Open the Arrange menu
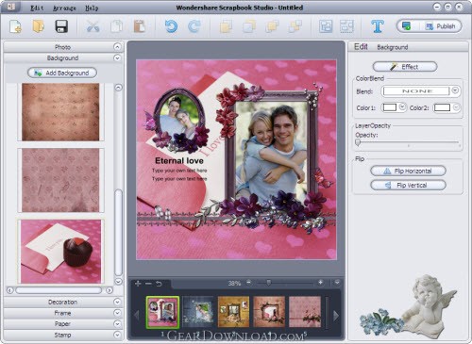 click(64, 8)
